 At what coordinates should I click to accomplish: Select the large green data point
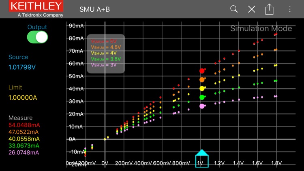(202, 97)
